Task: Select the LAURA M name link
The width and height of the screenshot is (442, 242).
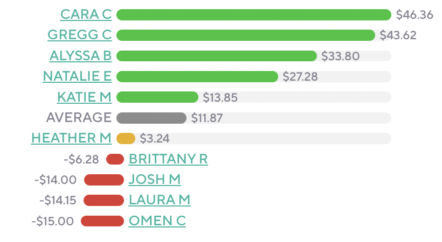Action: pyautogui.click(x=160, y=200)
